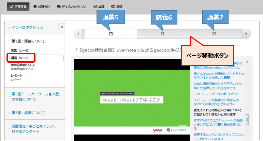
Task: Click transcript line 来るこのEvernoteというアプリは
Action: pos(217,68)
